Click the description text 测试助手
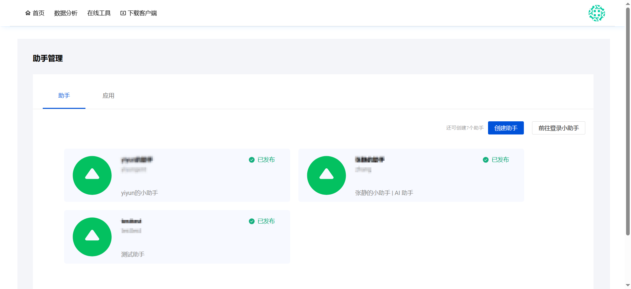 tap(133, 254)
